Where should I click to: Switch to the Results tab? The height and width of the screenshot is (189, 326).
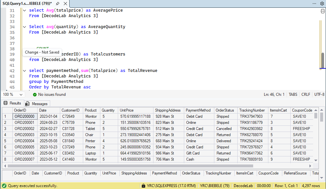[12, 103]
